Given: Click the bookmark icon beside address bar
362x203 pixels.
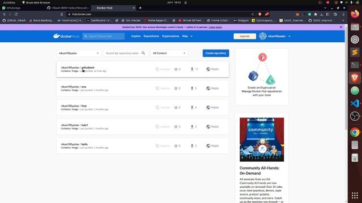Looking at the screenshot, I should coord(62,14).
